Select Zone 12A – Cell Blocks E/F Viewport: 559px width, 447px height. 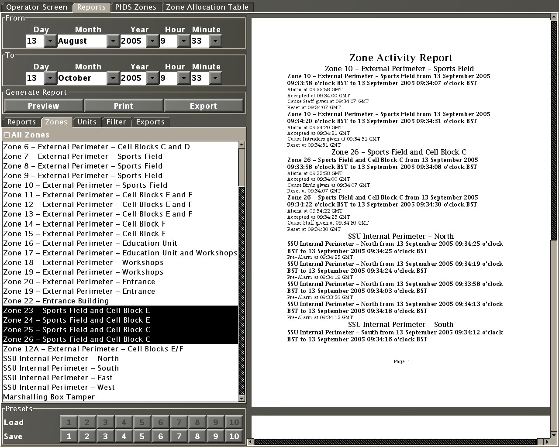(120, 349)
